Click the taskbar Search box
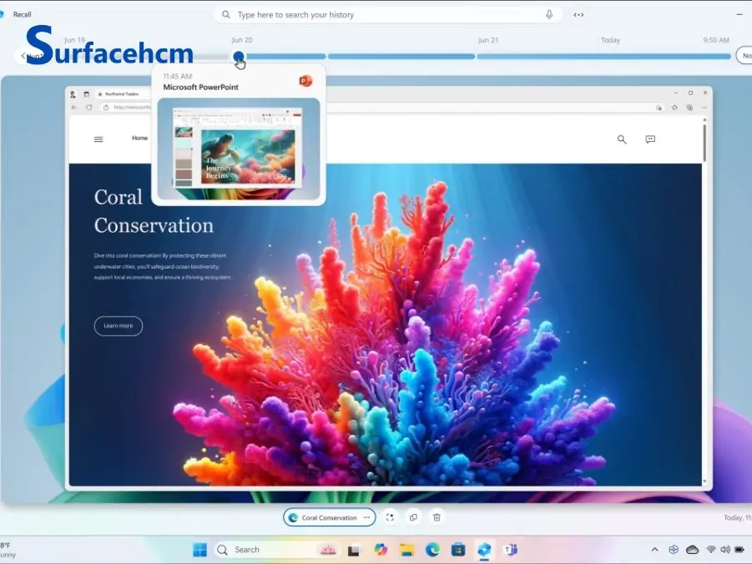752x564 pixels. pyautogui.click(x=277, y=550)
